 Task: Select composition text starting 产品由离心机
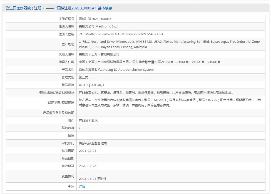(156, 92)
